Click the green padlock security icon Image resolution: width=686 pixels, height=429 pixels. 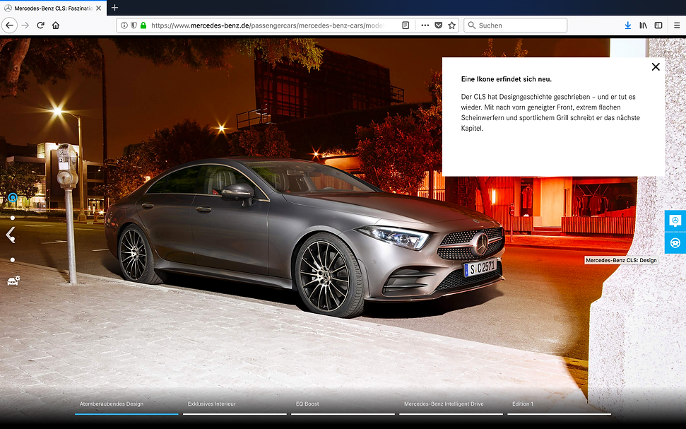pyautogui.click(x=143, y=25)
